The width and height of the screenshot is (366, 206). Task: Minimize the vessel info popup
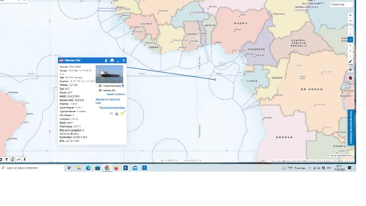118,61
